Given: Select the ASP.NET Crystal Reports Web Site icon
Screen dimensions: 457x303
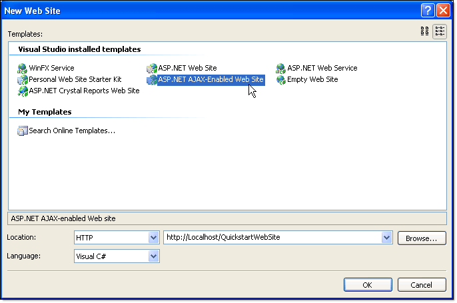Looking at the screenshot, I should pos(22,91).
